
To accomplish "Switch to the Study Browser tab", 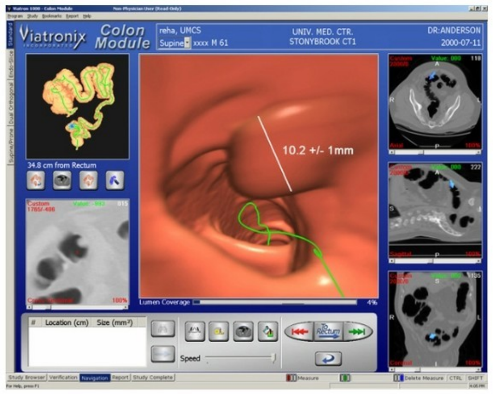I will [27, 377].
